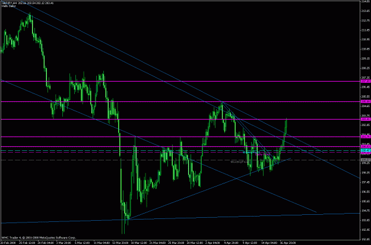Select the cyan 200.47 price label
Viewport: 371px width, 245px height.
[366, 150]
